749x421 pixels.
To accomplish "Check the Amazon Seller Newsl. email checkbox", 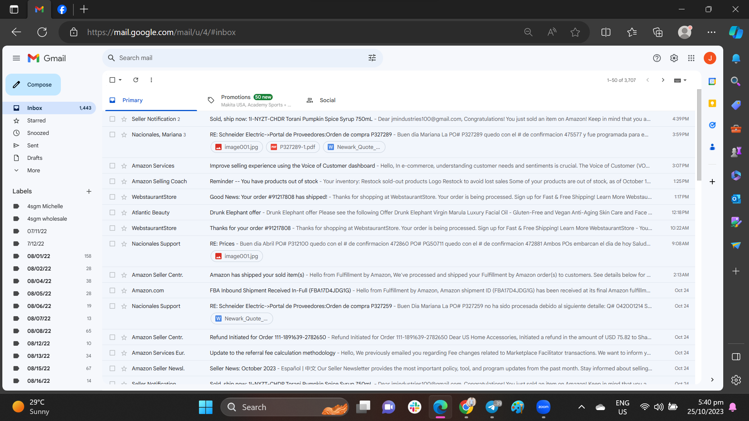I will [112, 368].
